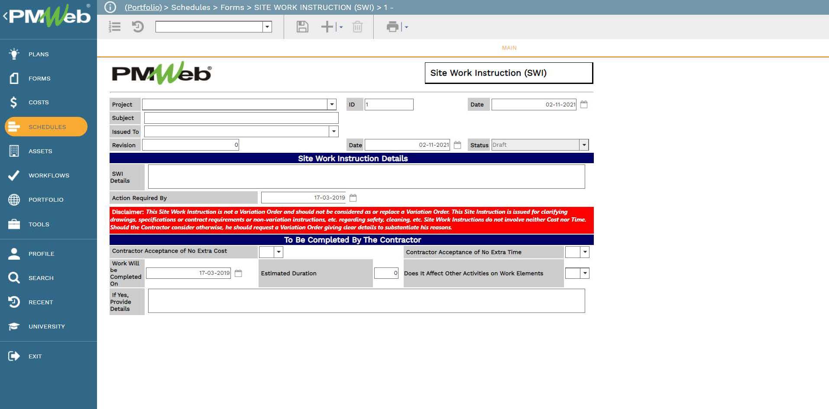Add a new record with the plus icon
Image resolution: width=829 pixels, height=409 pixels.
coord(326,27)
